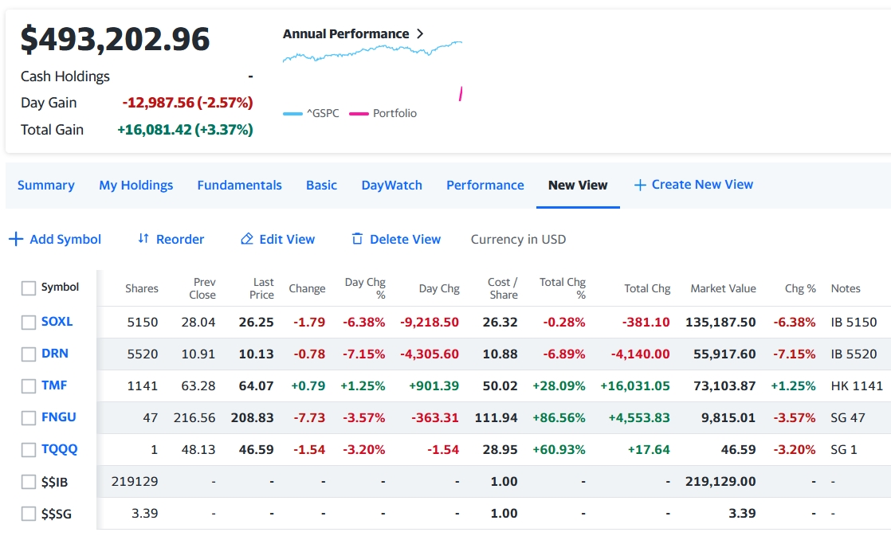Click the Edit View pencil icon

247,239
